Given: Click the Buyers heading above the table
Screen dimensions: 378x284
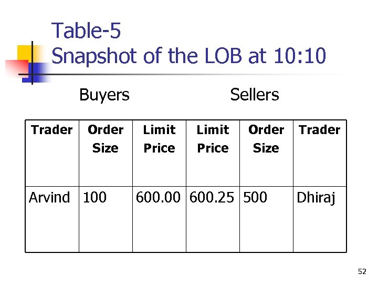Looking at the screenshot, I should [104, 95].
